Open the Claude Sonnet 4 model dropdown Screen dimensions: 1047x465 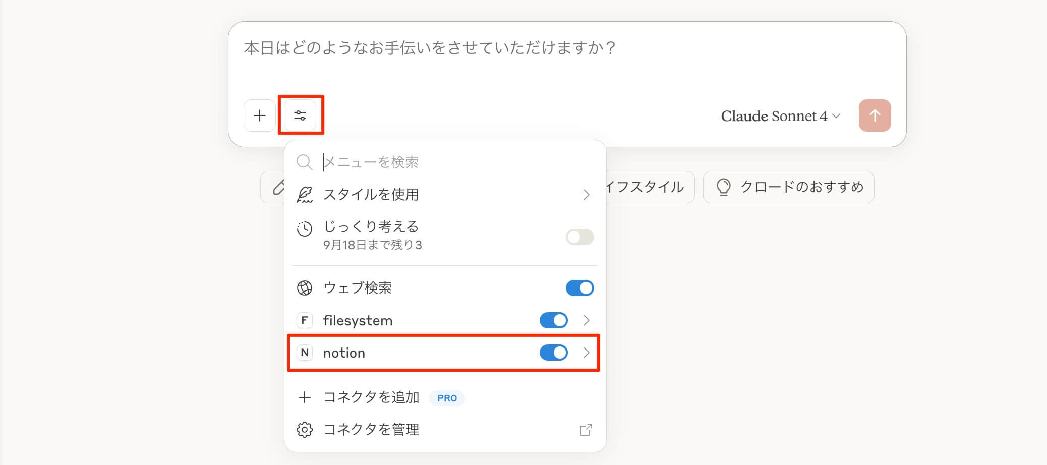coord(780,116)
